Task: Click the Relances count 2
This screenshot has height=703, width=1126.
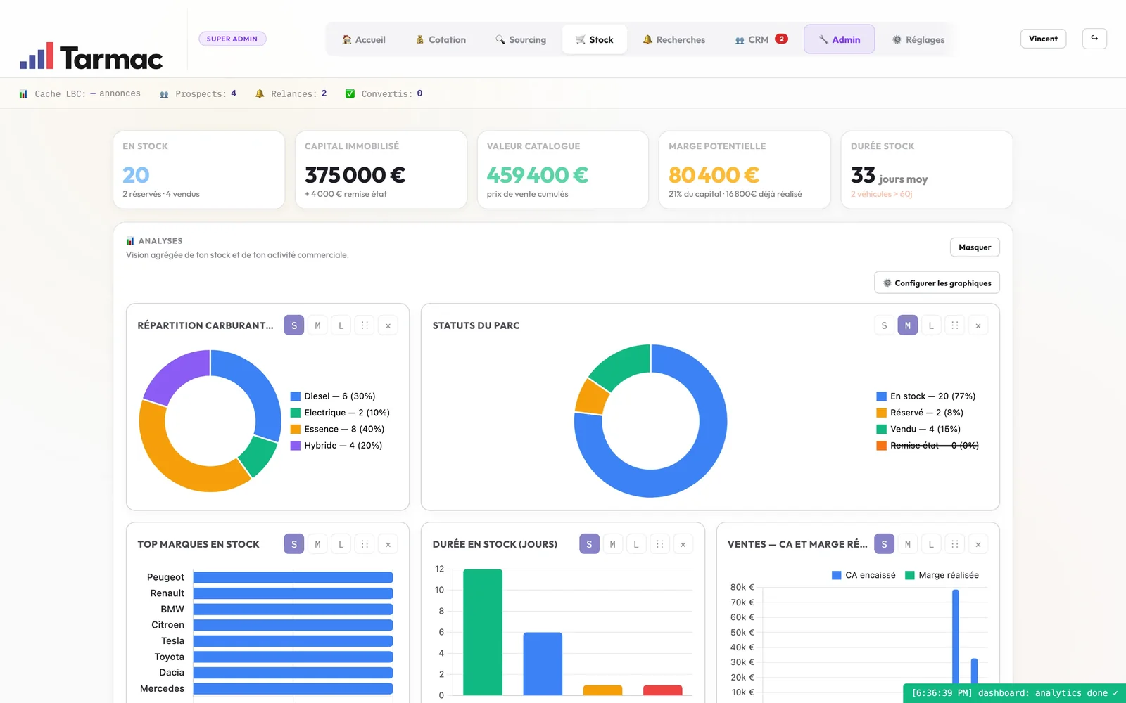Action: pyautogui.click(x=324, y=93)
